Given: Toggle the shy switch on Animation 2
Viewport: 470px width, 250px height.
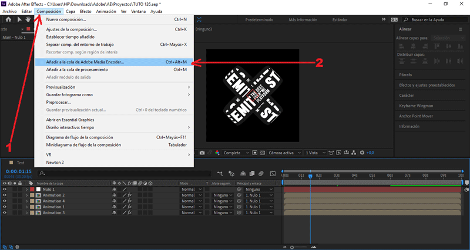Looking at the screenshot, I should [114, 195].
